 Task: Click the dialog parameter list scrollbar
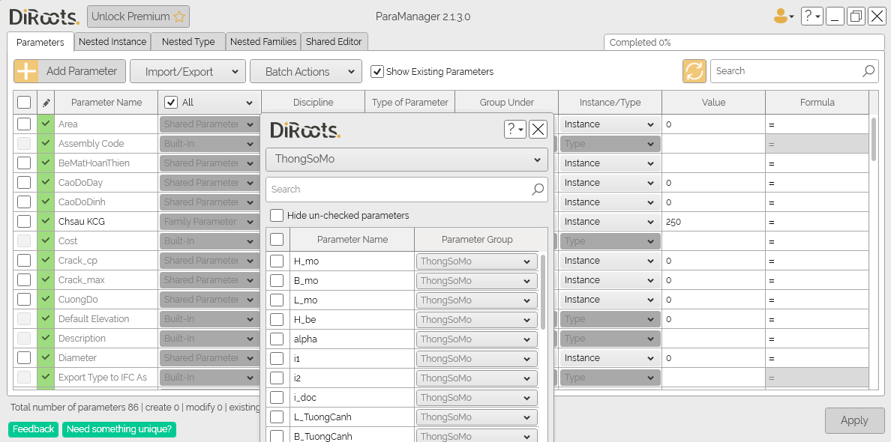(543, 291)
